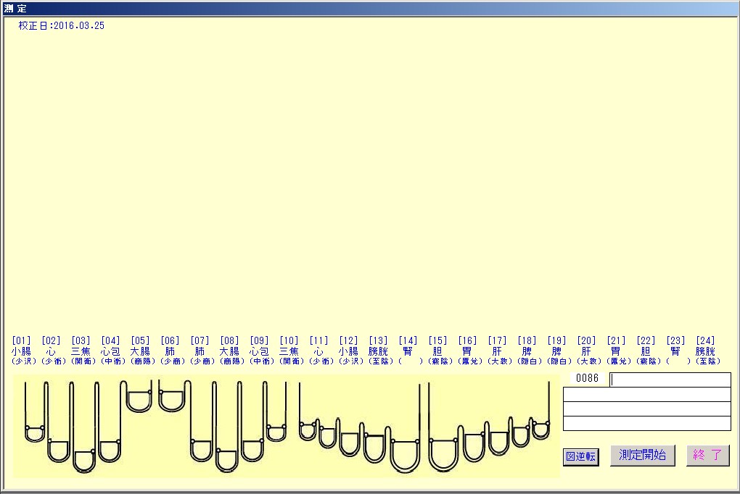Select the [17] 肝 point label
The height and width of the screenshot is (494, 740).
(x=497, y=351)
